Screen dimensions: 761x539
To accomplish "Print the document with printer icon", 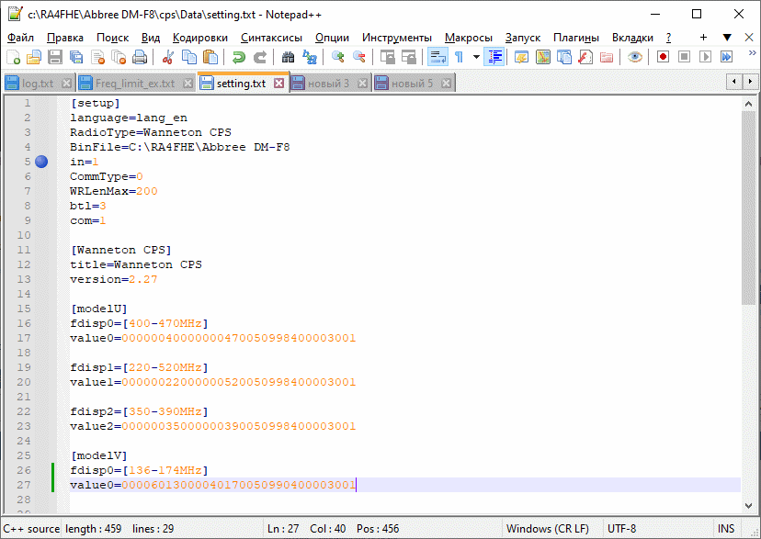I will [x=140, y=57].
